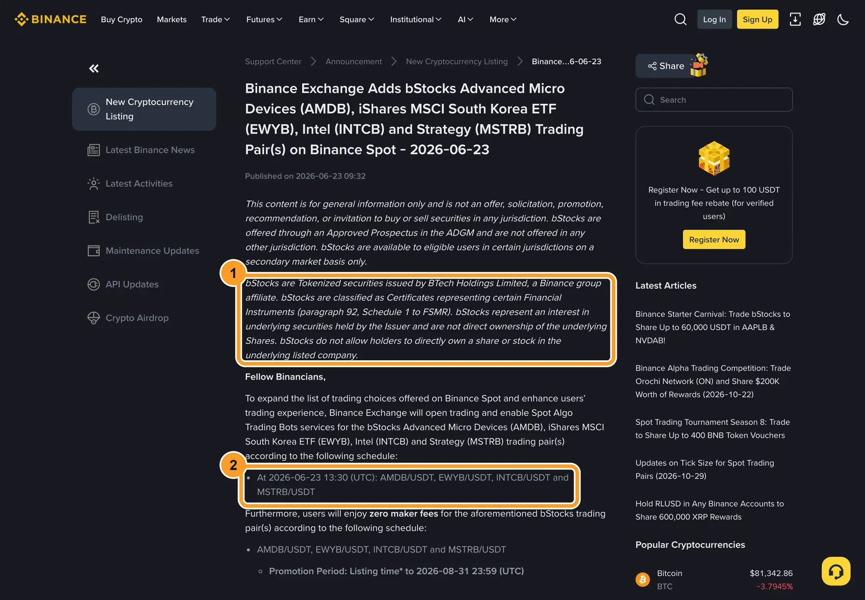Screen dimensions: 865x600
Task: Click the Latest Binance News newspaper icon
Action: click(94, 150)
